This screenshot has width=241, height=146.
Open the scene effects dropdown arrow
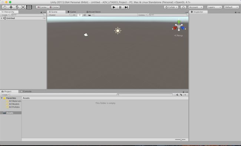point(93,15)
